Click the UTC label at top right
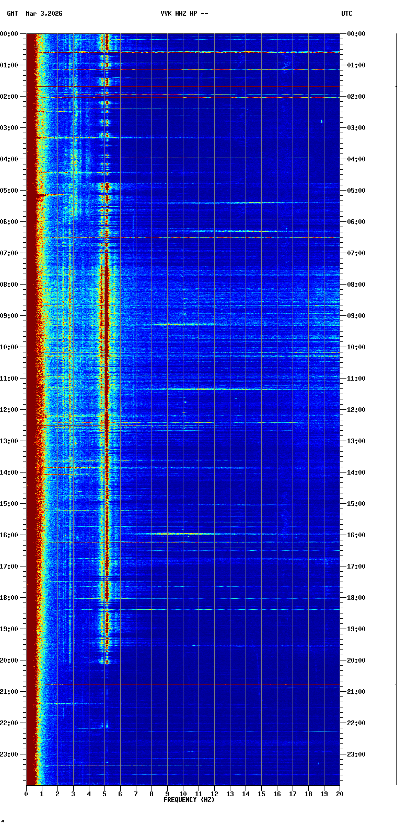419x827 pixels. tap(347, 14)
